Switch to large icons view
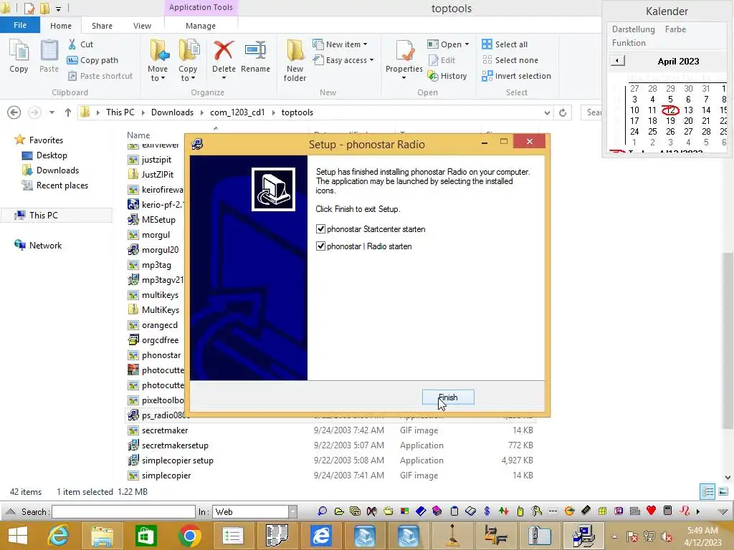Image resolution: width=734 pixels, height=550 pixels. (723, 491)
